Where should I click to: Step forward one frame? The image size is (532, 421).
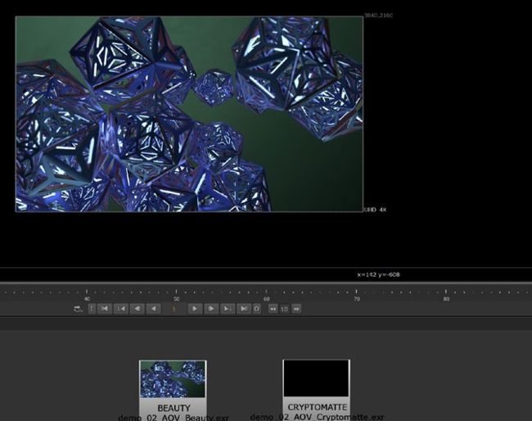pyautogui.click(x=211, y=309)
